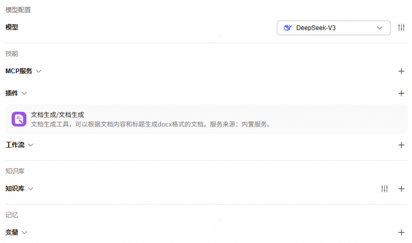Expand the 知识库 row chevron
This screenshot has height=243, width=412.
pyautogui.click(x=31, y=189)
